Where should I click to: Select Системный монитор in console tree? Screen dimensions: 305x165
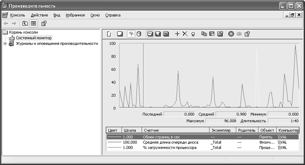click(x=34, y=38)
